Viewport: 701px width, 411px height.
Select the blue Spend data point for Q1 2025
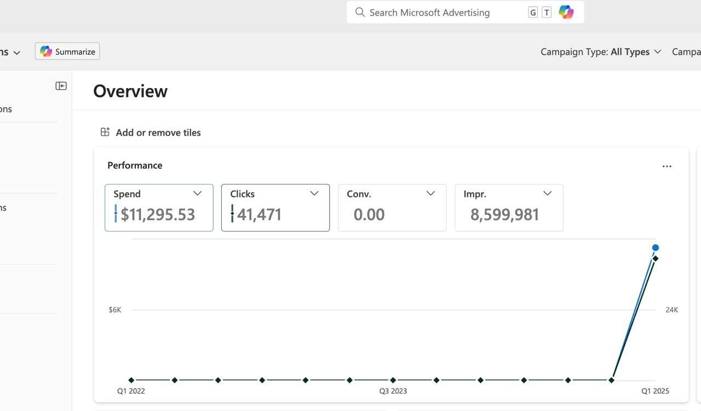click(x=656, y=248)
